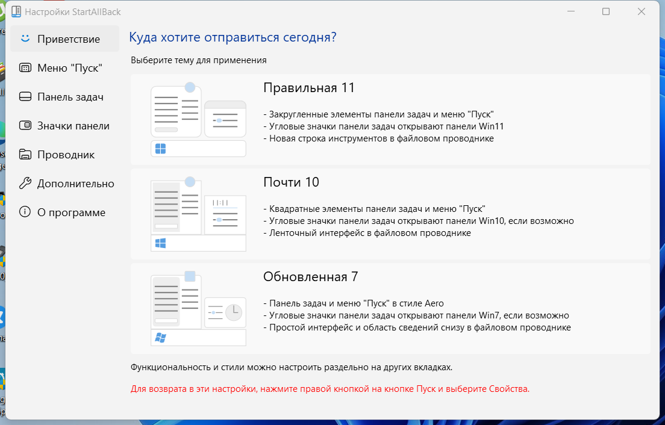
Task: Close the StartAllBack settings window
Action: pyautogui.click(x=642, y=11)
